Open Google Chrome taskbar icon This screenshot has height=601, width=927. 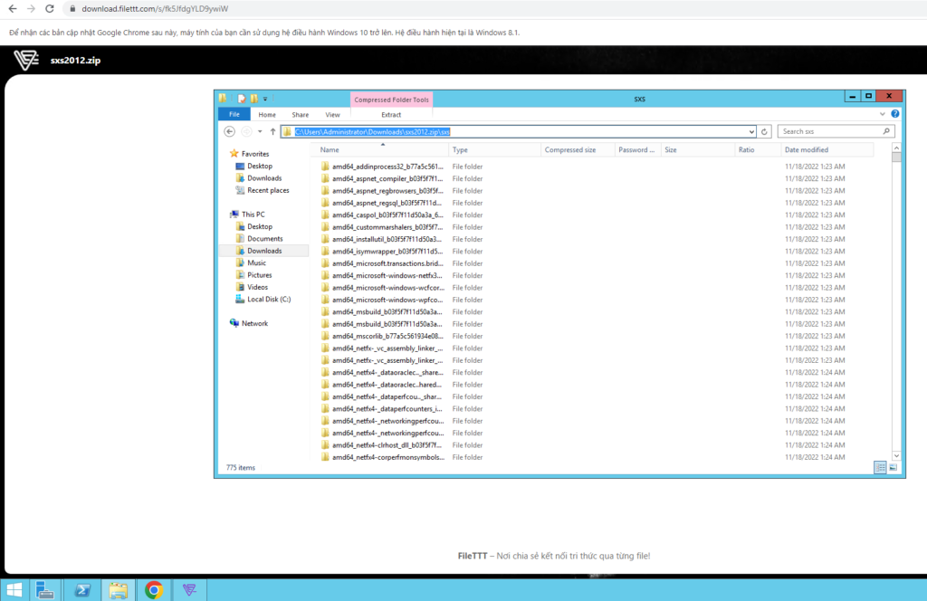(154, 590)
